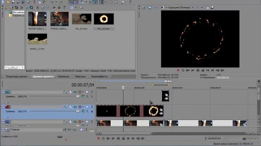The width and height of the screenshot is (261, 146).
Task: Open What's This help icon
Action: coord(130,2)
